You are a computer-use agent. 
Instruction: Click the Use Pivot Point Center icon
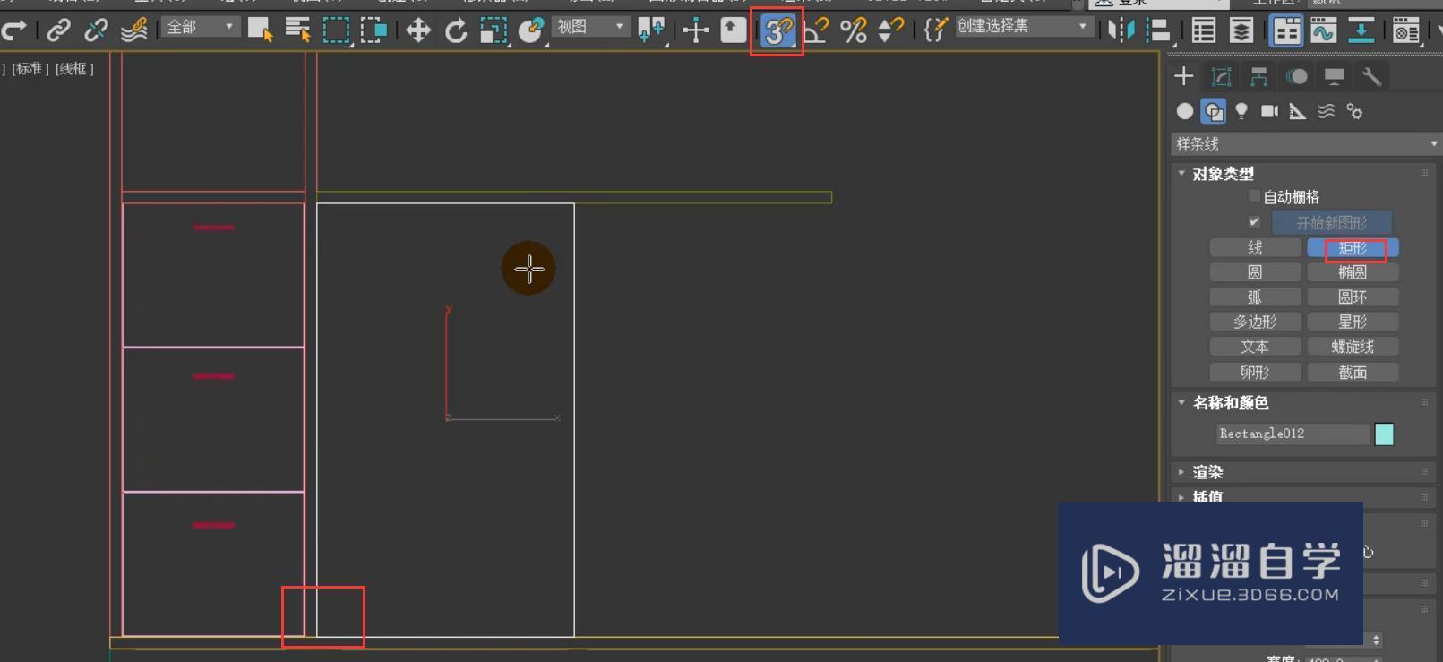click(651, 30)
